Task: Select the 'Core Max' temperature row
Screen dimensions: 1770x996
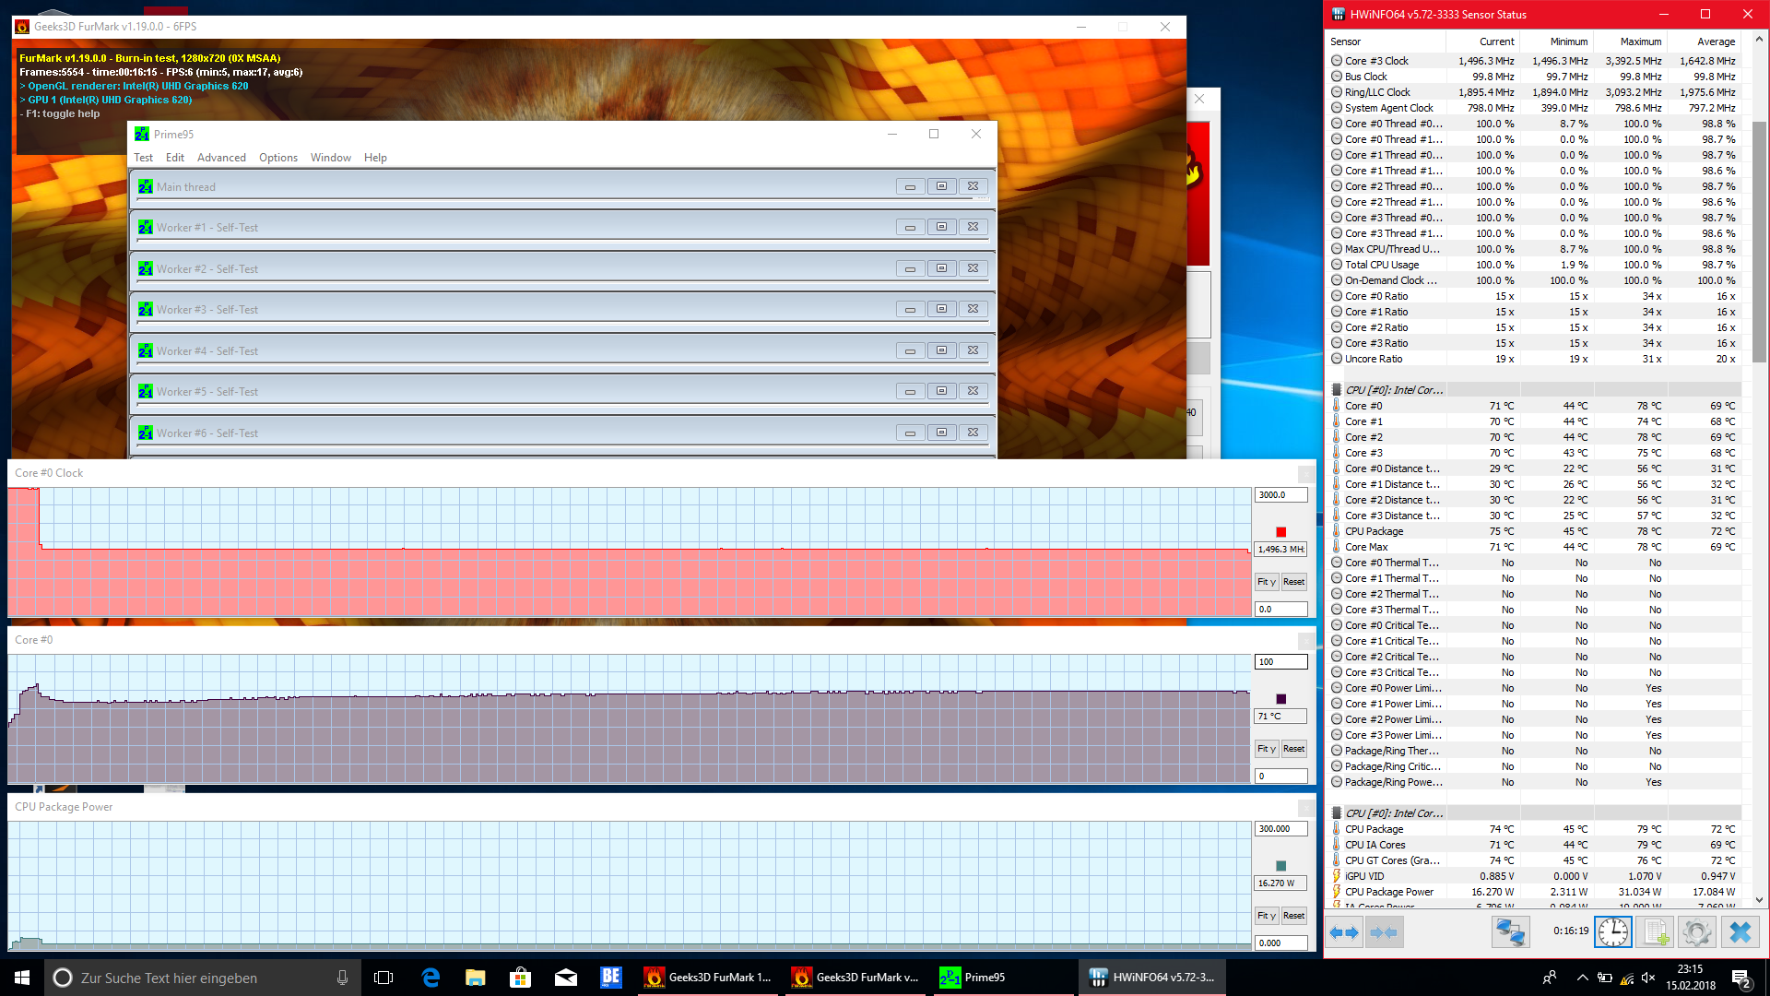Action: pos(1534,547)
